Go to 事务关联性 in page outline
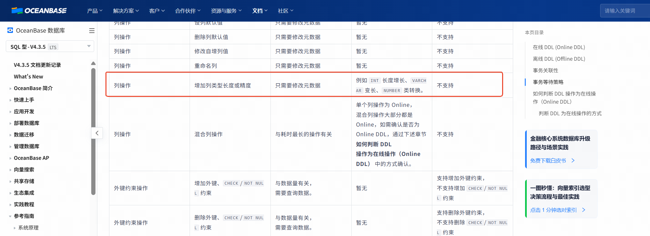The height and width of the screenshot is (236, 650). 545,70
